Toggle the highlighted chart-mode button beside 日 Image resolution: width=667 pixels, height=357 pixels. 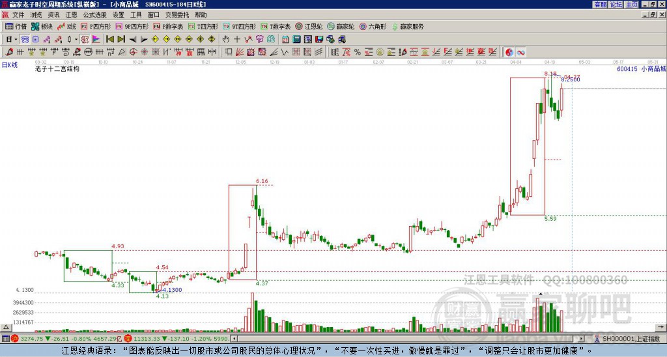(25, 40)
